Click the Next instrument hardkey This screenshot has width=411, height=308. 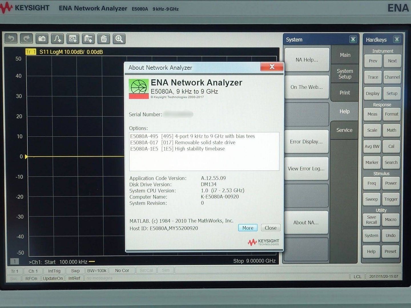(x=392, y=61)
